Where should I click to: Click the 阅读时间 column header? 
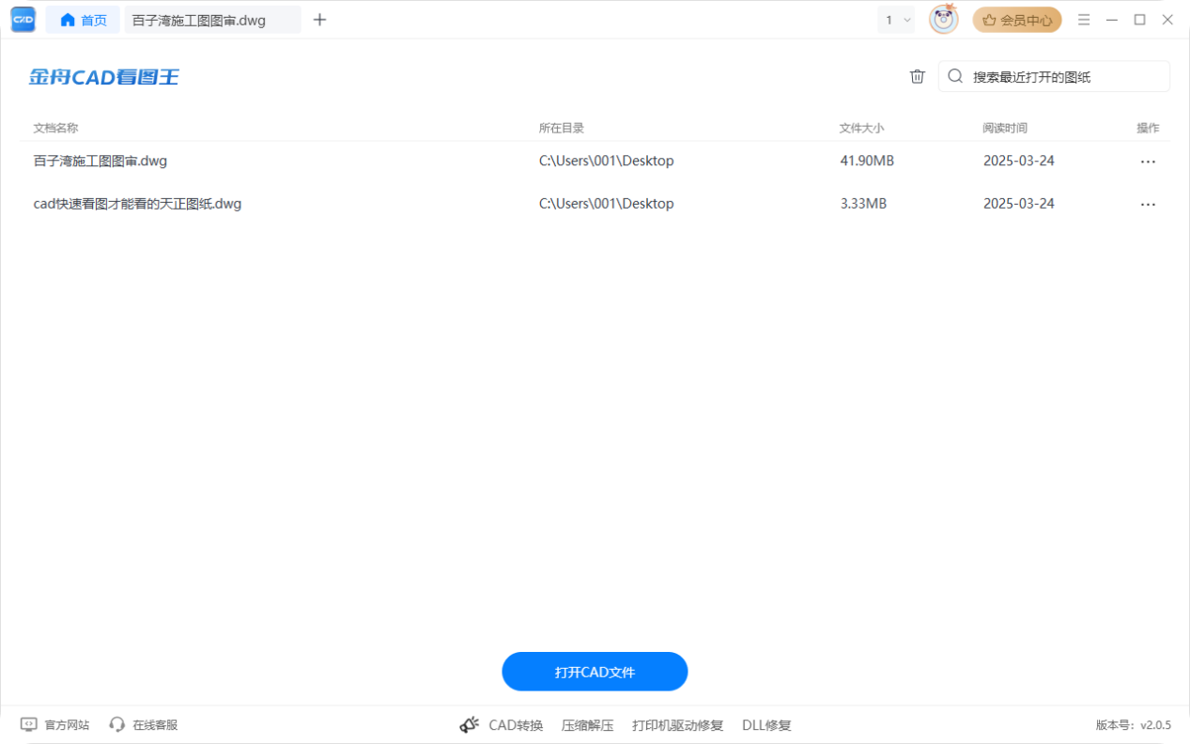[x=1005, y=128]
